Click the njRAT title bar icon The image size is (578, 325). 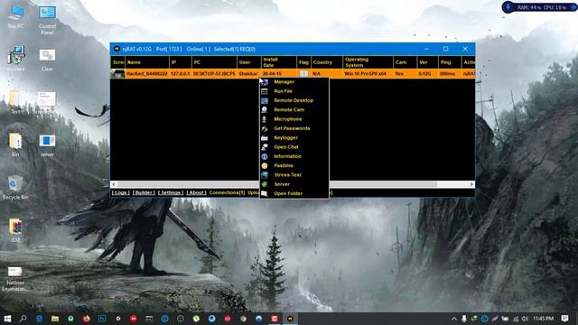pyautogui.click(x=117, y=49)
